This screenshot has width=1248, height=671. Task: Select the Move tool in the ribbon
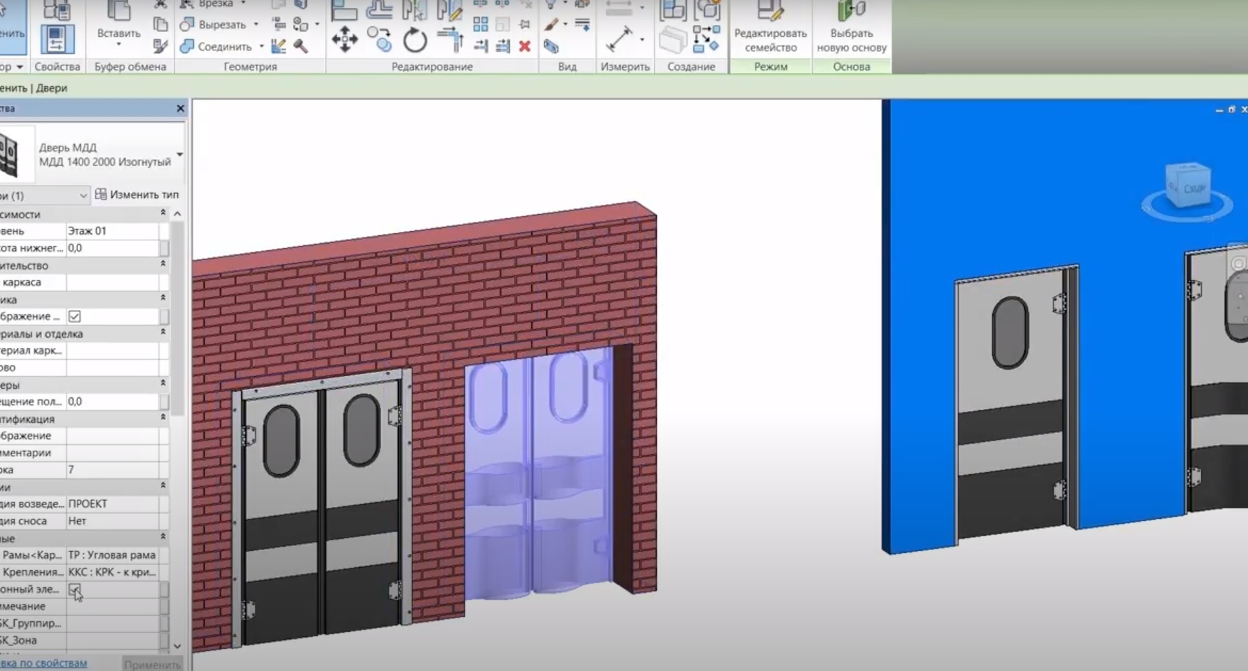point(345,39)
